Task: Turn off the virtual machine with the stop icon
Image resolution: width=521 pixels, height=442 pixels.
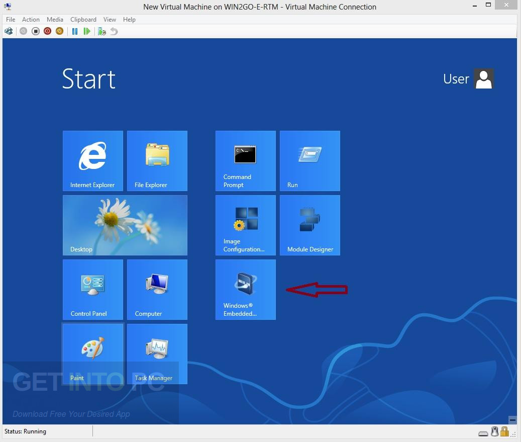Action: [x=36, y=31]
